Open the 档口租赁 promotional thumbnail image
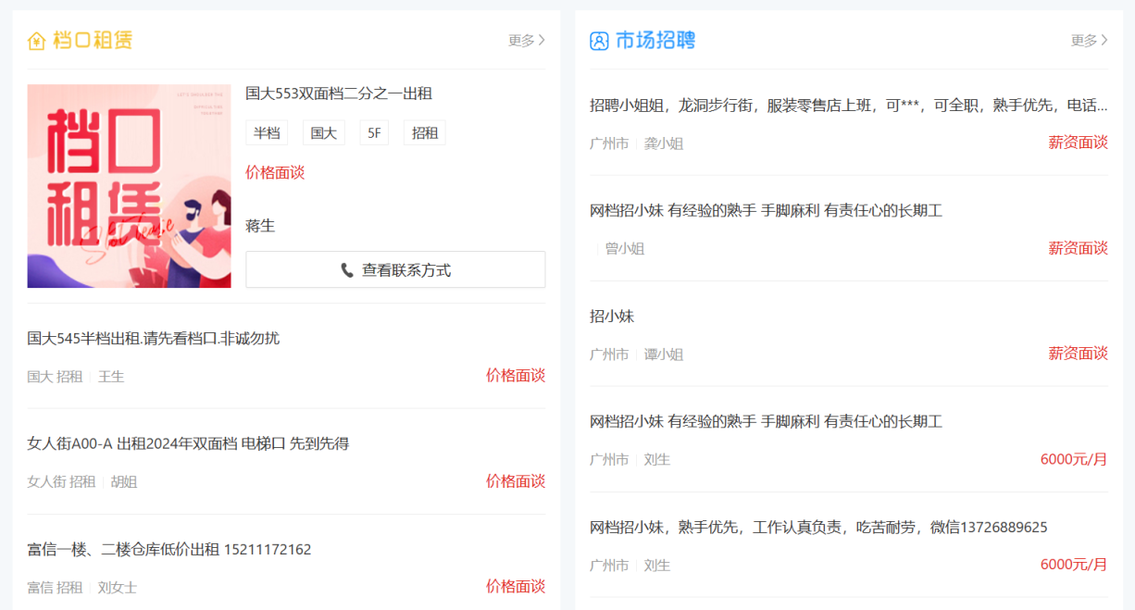This screenshot has height=610, width=1135. coord(129,186)
